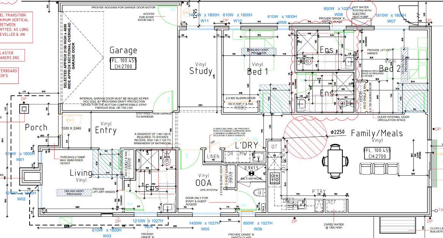443x238 pixels.
Task: Click window tag W04
Action: click(148, 227)
